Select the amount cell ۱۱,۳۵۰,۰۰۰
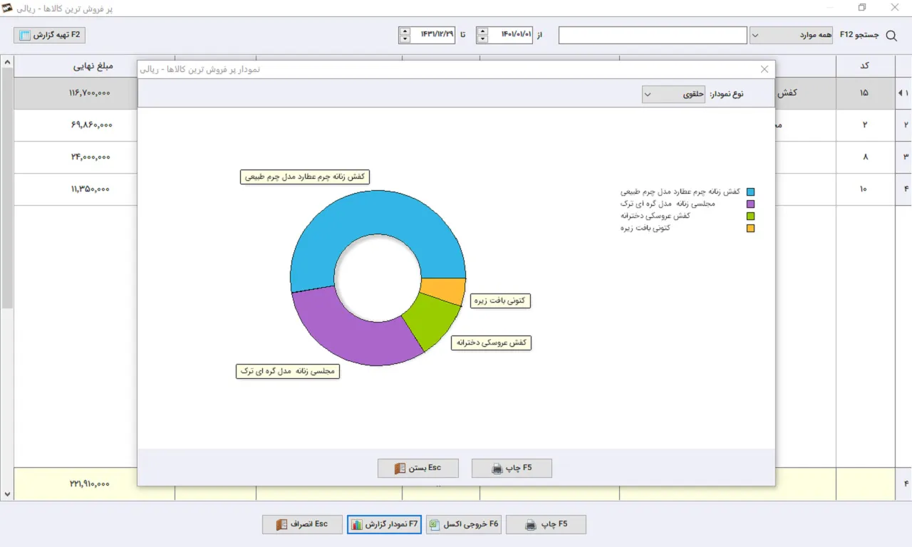This screenshot has width=912, height=547. pyautogui.click(x=91, y=189)
